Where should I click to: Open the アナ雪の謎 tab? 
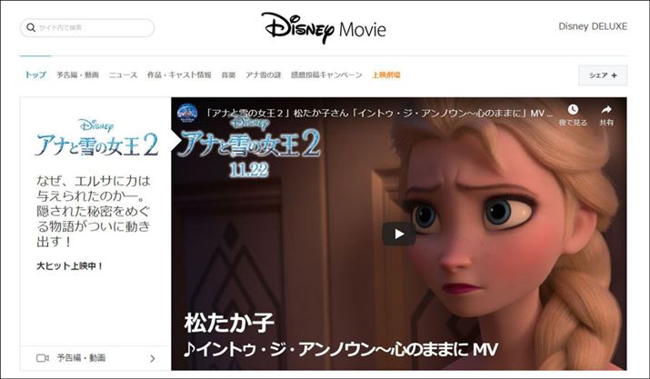(264, 75)
